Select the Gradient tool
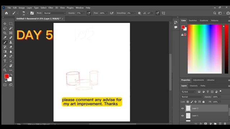Image resolution: width=230 pixels, height=129 pixels. coord(5,52)
